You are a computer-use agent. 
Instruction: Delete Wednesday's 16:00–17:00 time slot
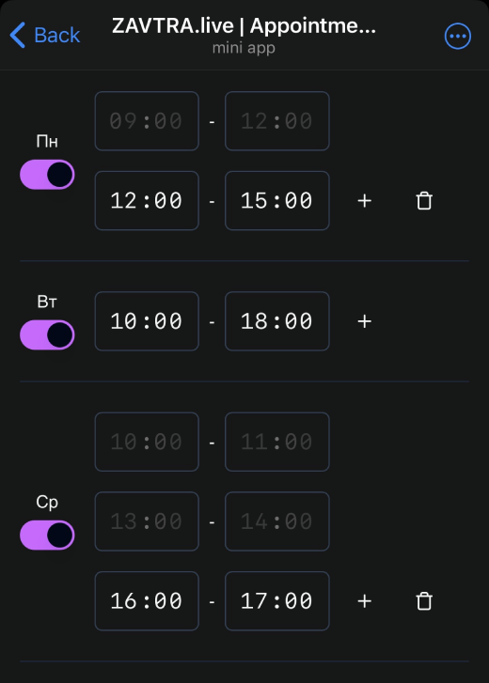pos(424,601)
